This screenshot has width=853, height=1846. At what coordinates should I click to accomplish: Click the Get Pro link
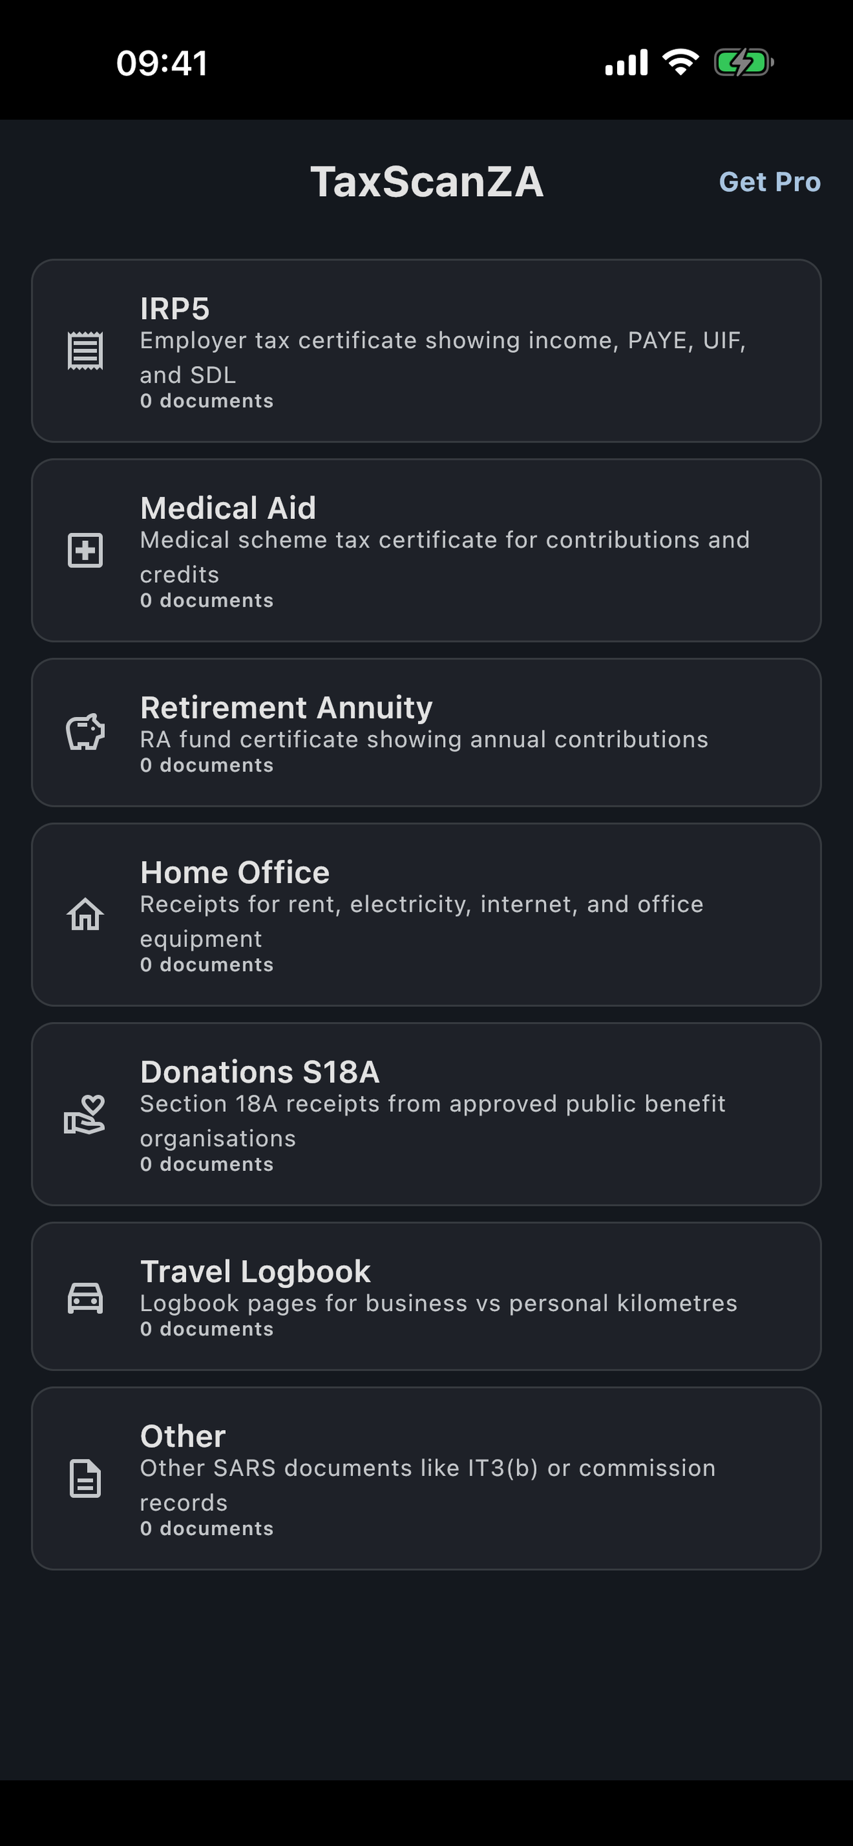(x=769, y=182)
